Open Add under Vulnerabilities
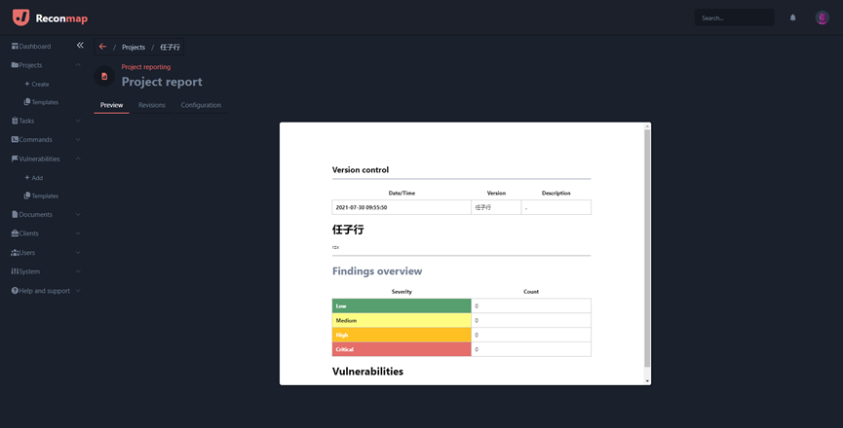The height and width of the screenshot is (428, 843). pyautogui.click(x=36, y=178)
